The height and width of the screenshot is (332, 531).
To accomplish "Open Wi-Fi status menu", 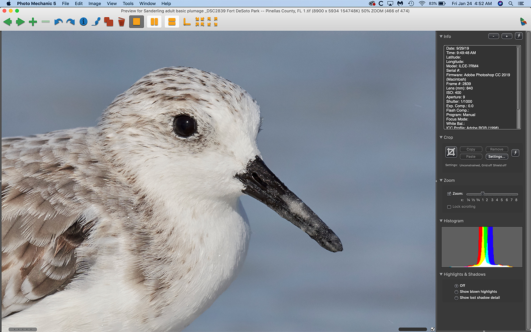I will pyautogui.click(x=422, y=4).
